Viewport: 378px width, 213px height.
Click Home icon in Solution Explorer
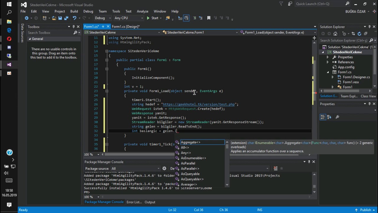pyautogui.click(x=335, y=34)
